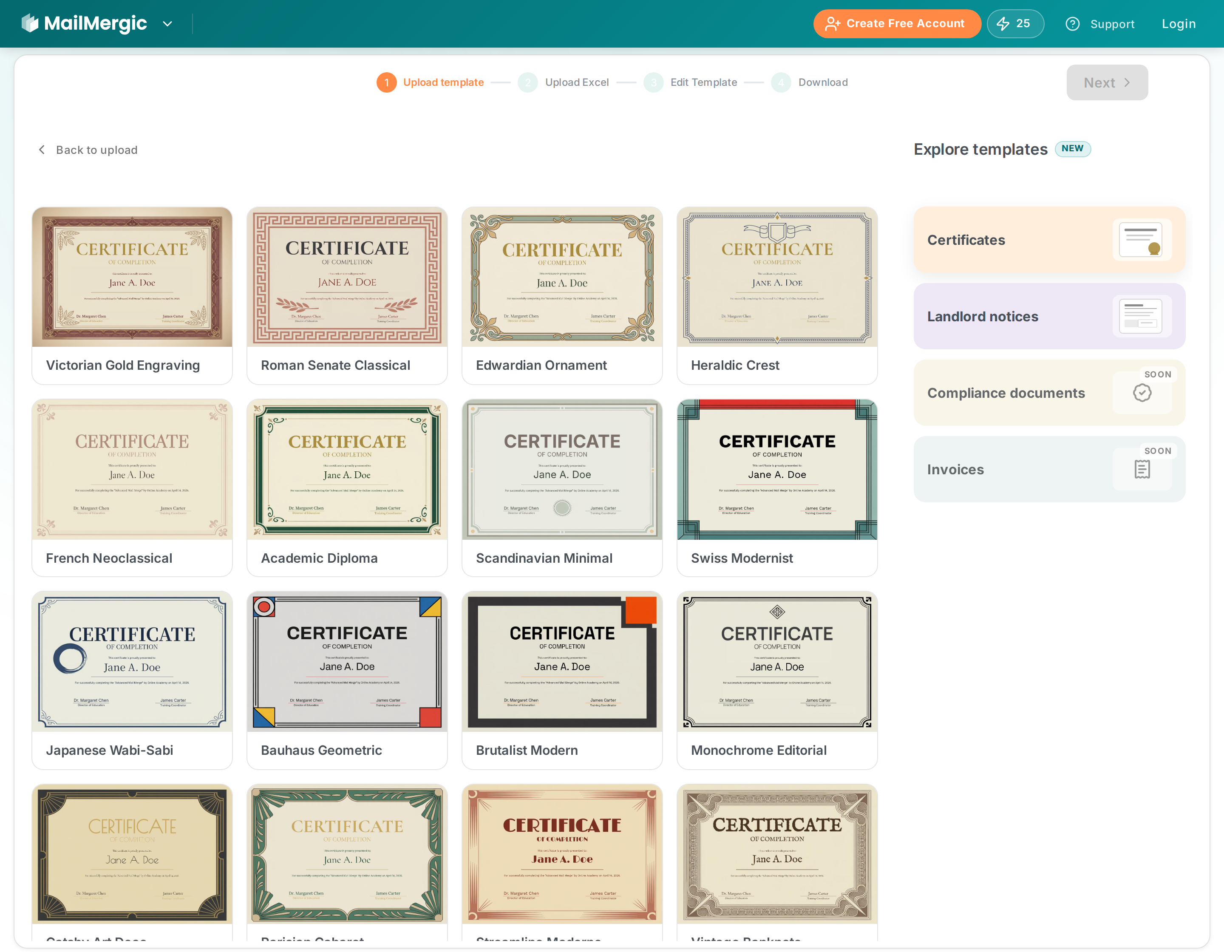The height and width of the screenshot is (952, 1224).
Task: Click the Login link
Action: 1178,24
